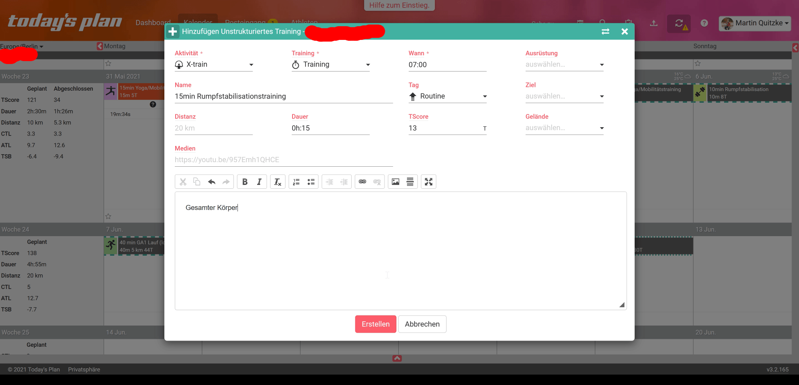The image size is (799, 385).
Task: Open the Ausrüstung dropdown
Action: pos(564,64)
